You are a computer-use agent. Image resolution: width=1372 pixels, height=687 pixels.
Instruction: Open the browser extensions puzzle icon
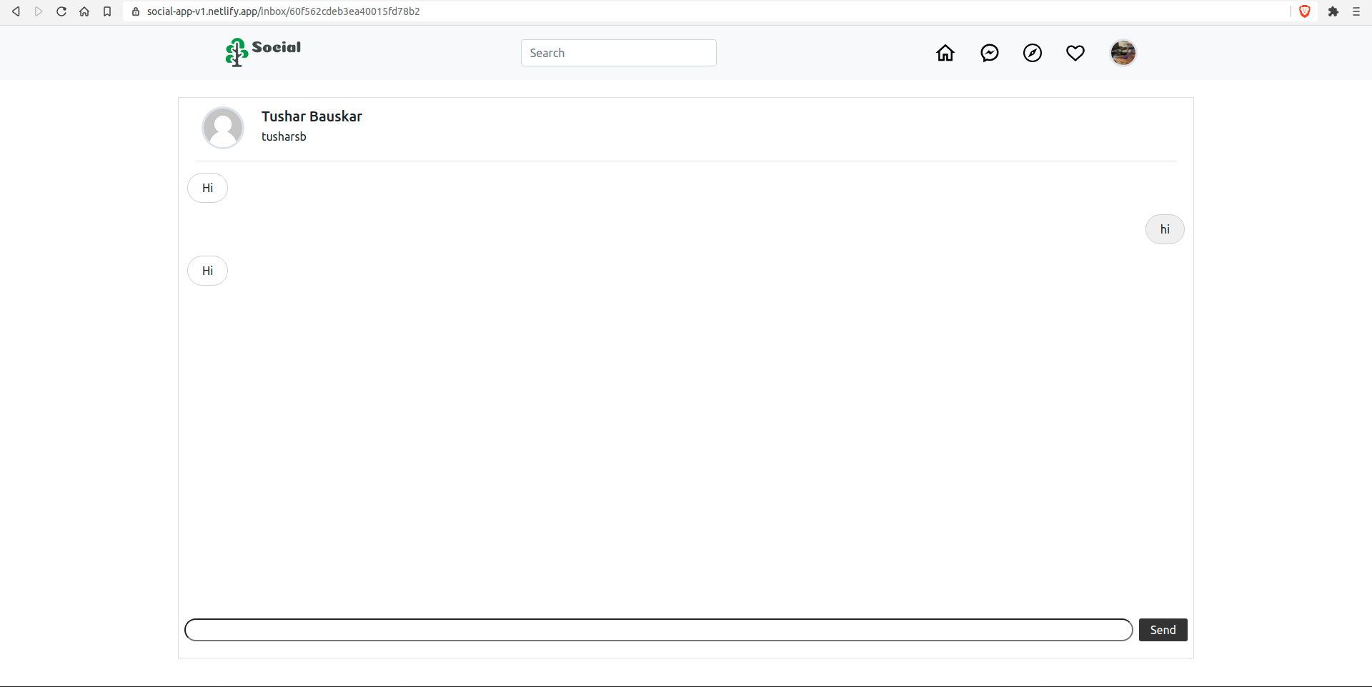coord(1333,11)
